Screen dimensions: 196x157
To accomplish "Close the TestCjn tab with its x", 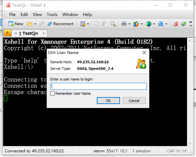I will tap(44, 33).
